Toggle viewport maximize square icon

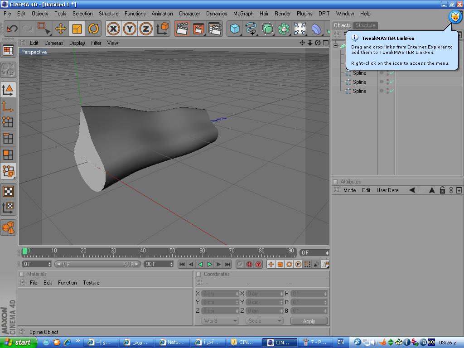coord(326,43)
